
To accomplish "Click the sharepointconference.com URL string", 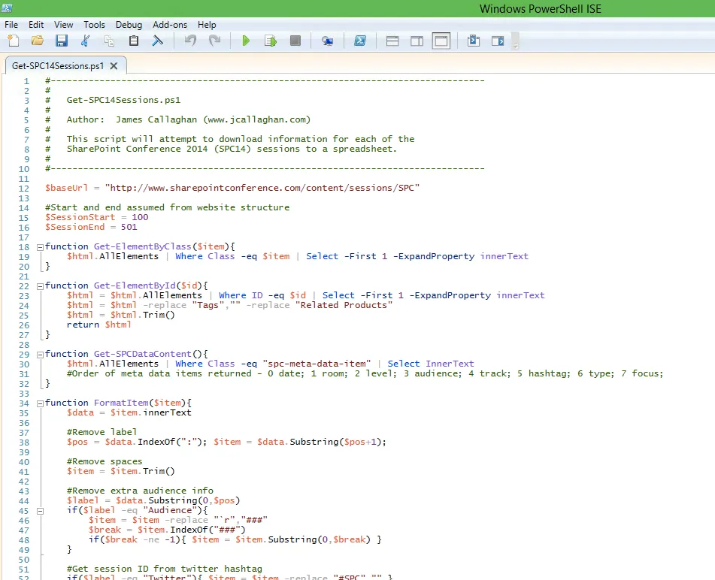I will (x=262, y=188).
